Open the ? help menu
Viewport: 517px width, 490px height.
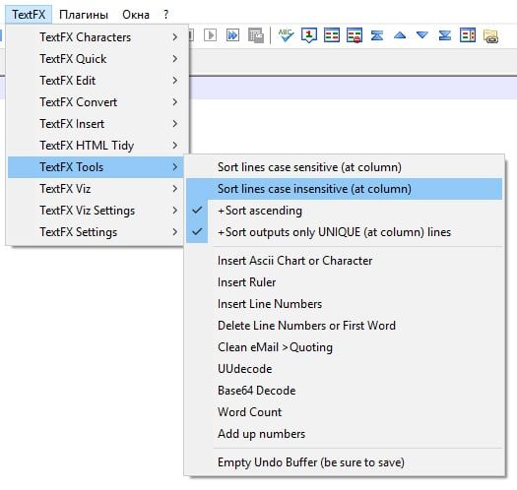(x=165, y=15)
